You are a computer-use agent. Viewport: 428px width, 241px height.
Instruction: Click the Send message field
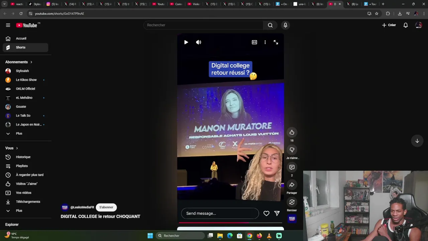point(220,214)
